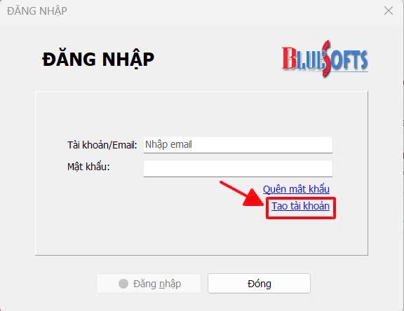This screenshot has width=404, height=311.
Task: Click the red arrow annotation
Action: coord(241,194)
